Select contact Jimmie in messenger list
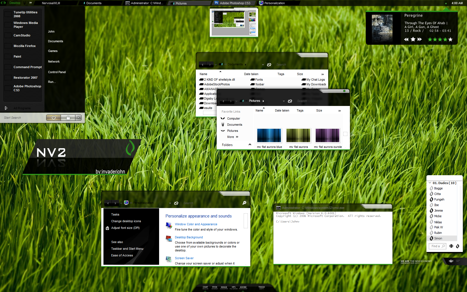Viewport: 467px width, 292px height. pos(438,211)
